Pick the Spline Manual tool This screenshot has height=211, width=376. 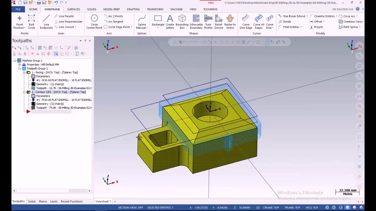tap(142, 22)
